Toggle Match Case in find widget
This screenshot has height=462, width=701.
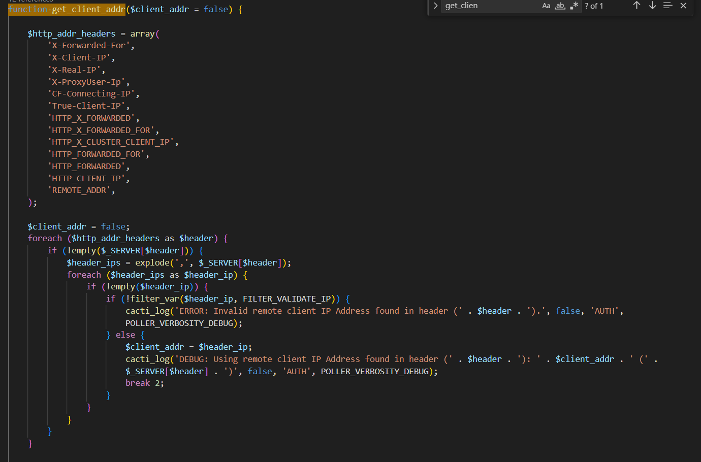pos(546,6)
